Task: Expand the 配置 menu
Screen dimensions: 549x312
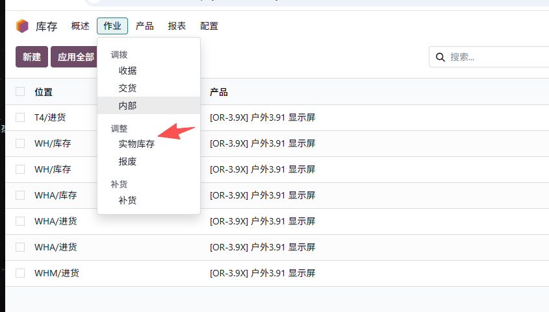Action: pyautogui.click(x=209, y=26)
